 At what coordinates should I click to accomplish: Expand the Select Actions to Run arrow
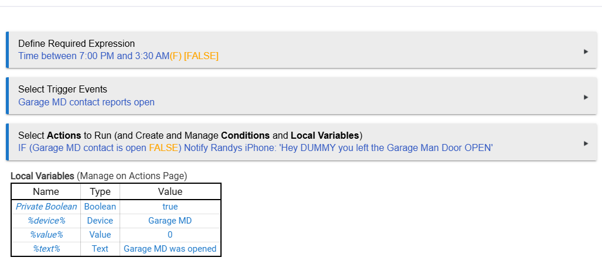point(586,143)
